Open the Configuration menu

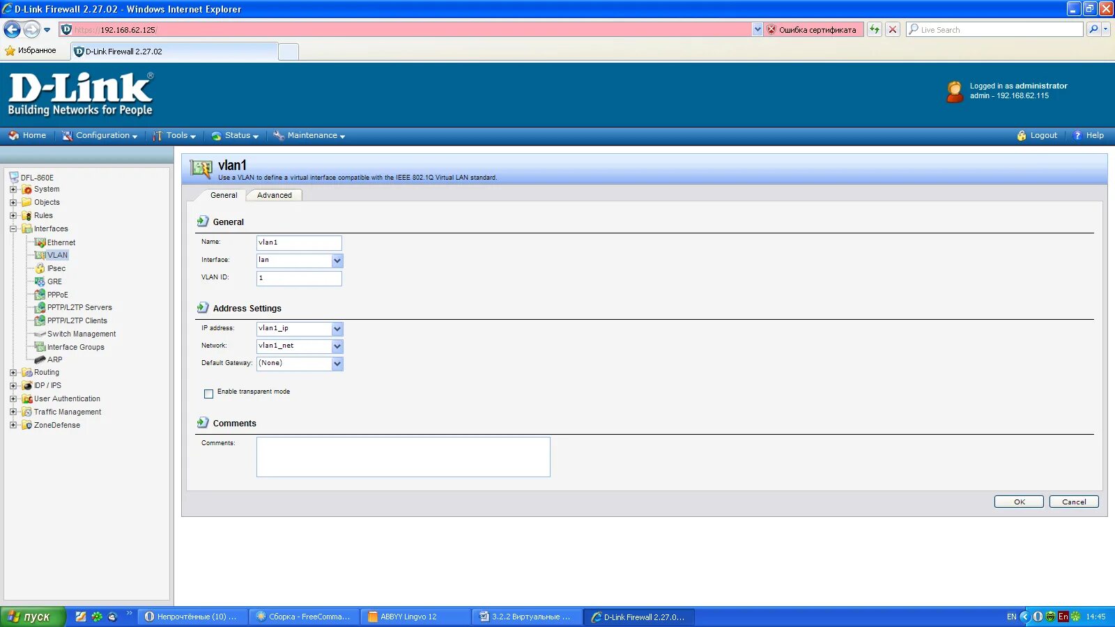(x=100, y=136)
